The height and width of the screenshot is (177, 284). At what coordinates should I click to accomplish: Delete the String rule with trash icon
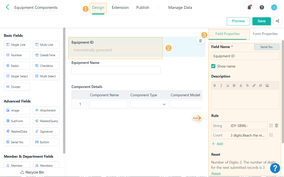click(x=277, y=125)
